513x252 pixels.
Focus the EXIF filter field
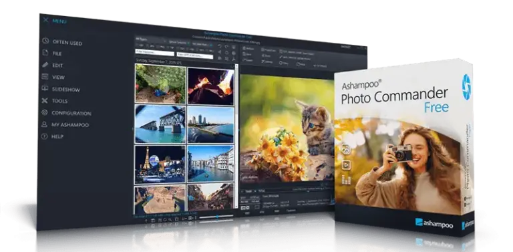[194, 55]
